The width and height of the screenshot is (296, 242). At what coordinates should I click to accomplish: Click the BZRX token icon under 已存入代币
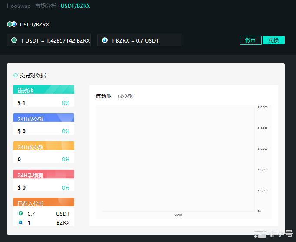(20, 222)
